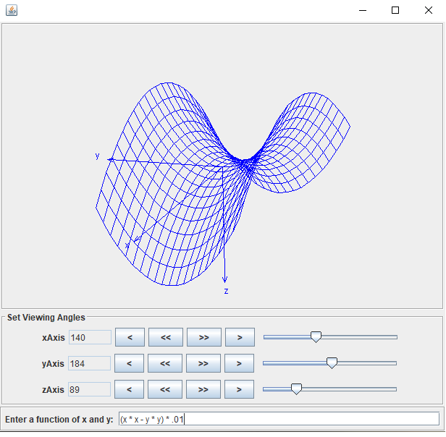Click the yAxis fast increase '>>' button
The width and height of the screenshot is (446, 437).
point(203,363)
